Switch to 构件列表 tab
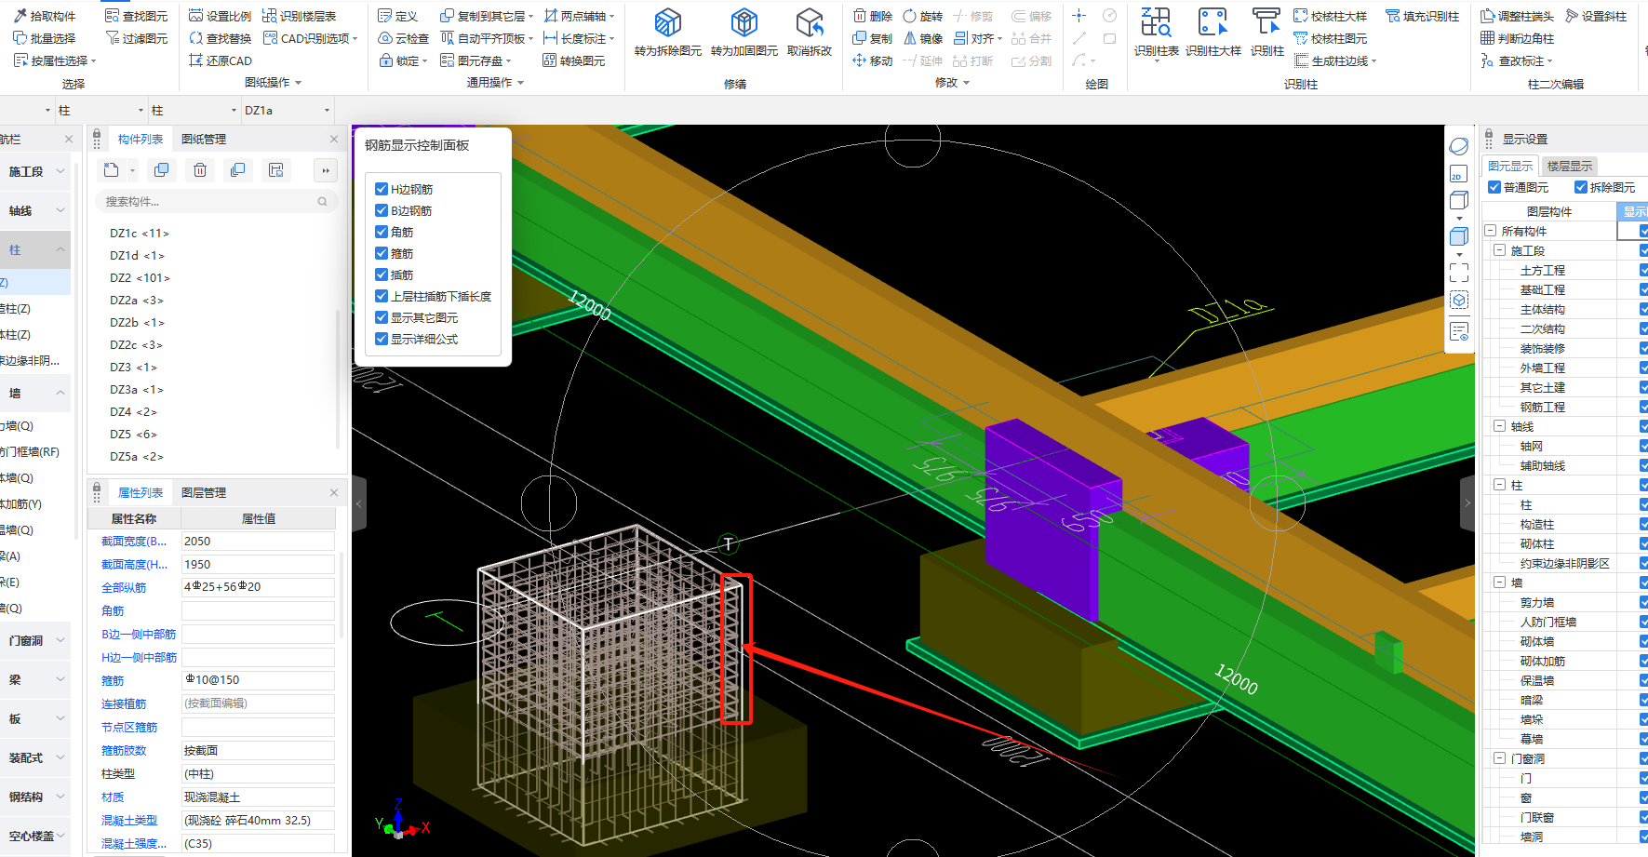The image size is (1648, 857). [x=141, y=139]
